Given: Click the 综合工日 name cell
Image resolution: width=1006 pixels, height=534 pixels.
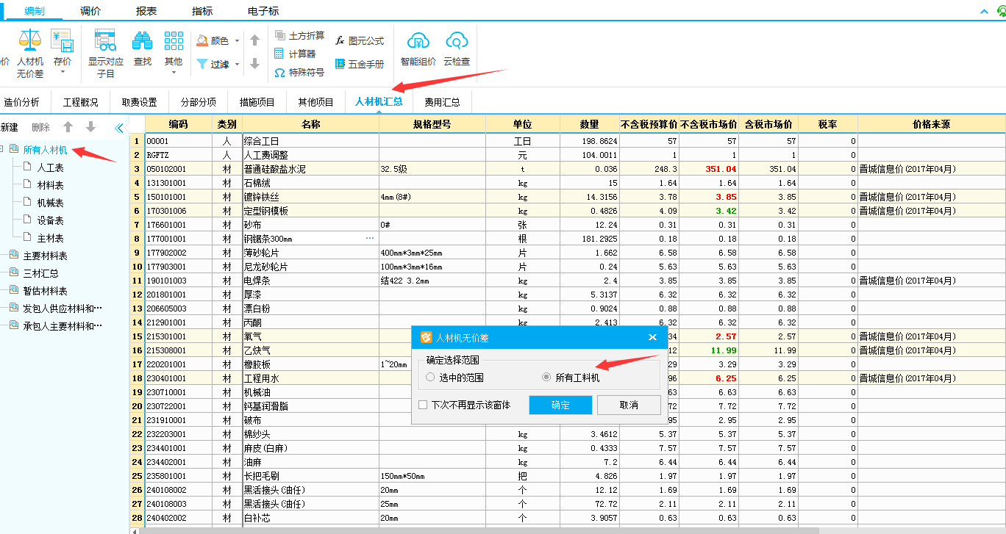Looking at the screenshot, I should coord(310,140).
